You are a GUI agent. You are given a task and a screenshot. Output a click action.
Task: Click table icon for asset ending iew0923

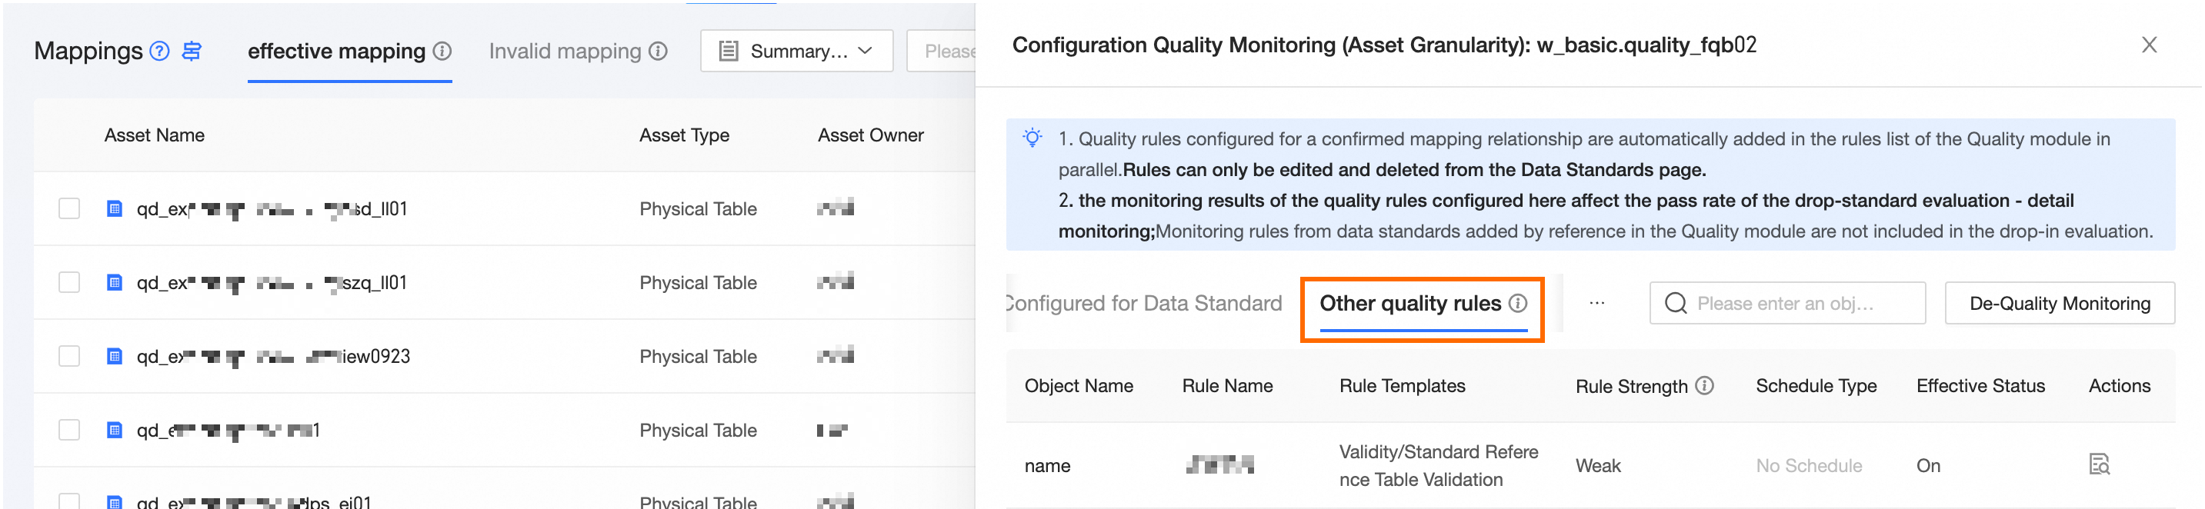point(114,356)
